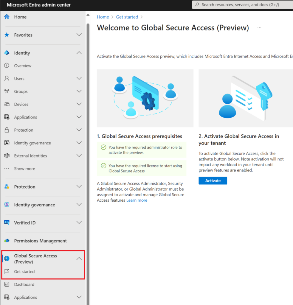The height and width of the screenshot is (305, 293).
Task: Click the Identity diamond icon
Action: click(x=7, y=53)
